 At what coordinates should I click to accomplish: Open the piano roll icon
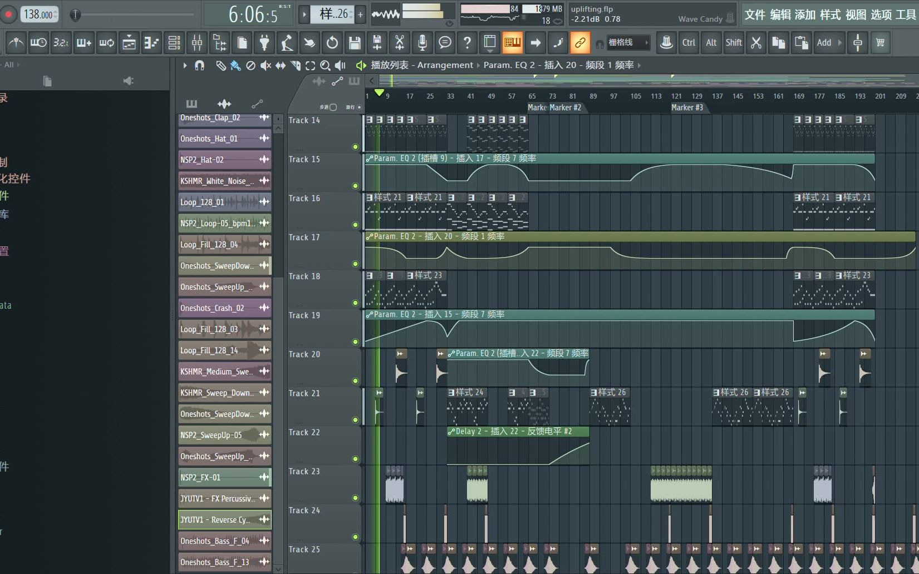pyautogui.click(x=151, y=42)
